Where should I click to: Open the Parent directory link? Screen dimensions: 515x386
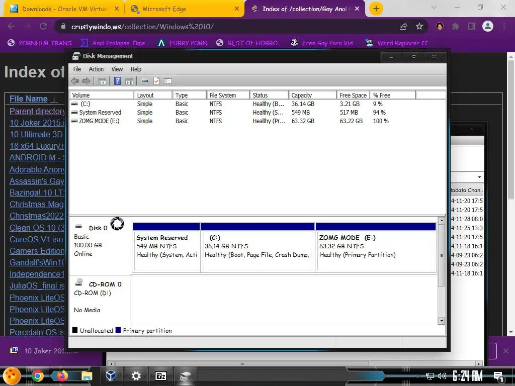[37, 111]
